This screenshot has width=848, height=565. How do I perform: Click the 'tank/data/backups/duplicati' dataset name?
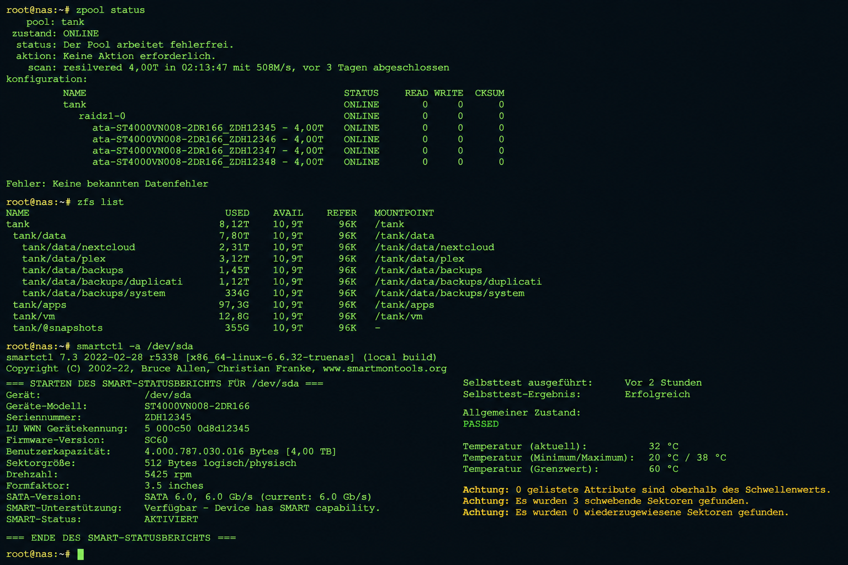click(102, 282)
